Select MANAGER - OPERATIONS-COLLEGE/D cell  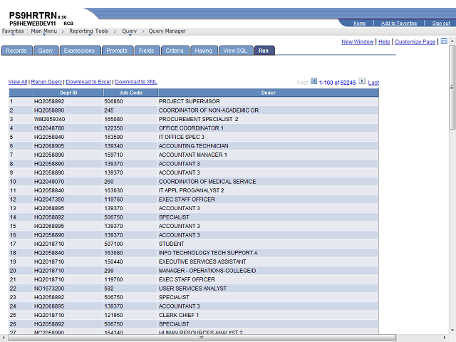click(268, 271)
